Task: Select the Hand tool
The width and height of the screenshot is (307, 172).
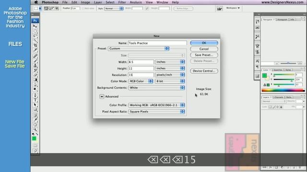Action: tap(35, 125)
